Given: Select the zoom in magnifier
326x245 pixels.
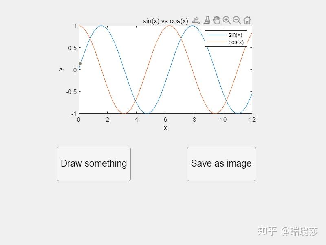Looking at the screenshot, I should click(x=227, y=20).
